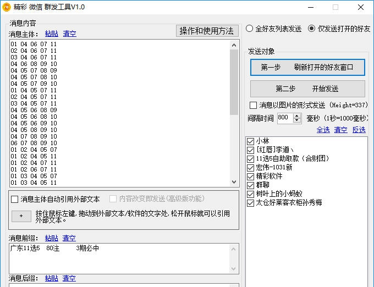Click 全选 link above the friend list
This screenshot has height=287, width=374.
point(323,130)
